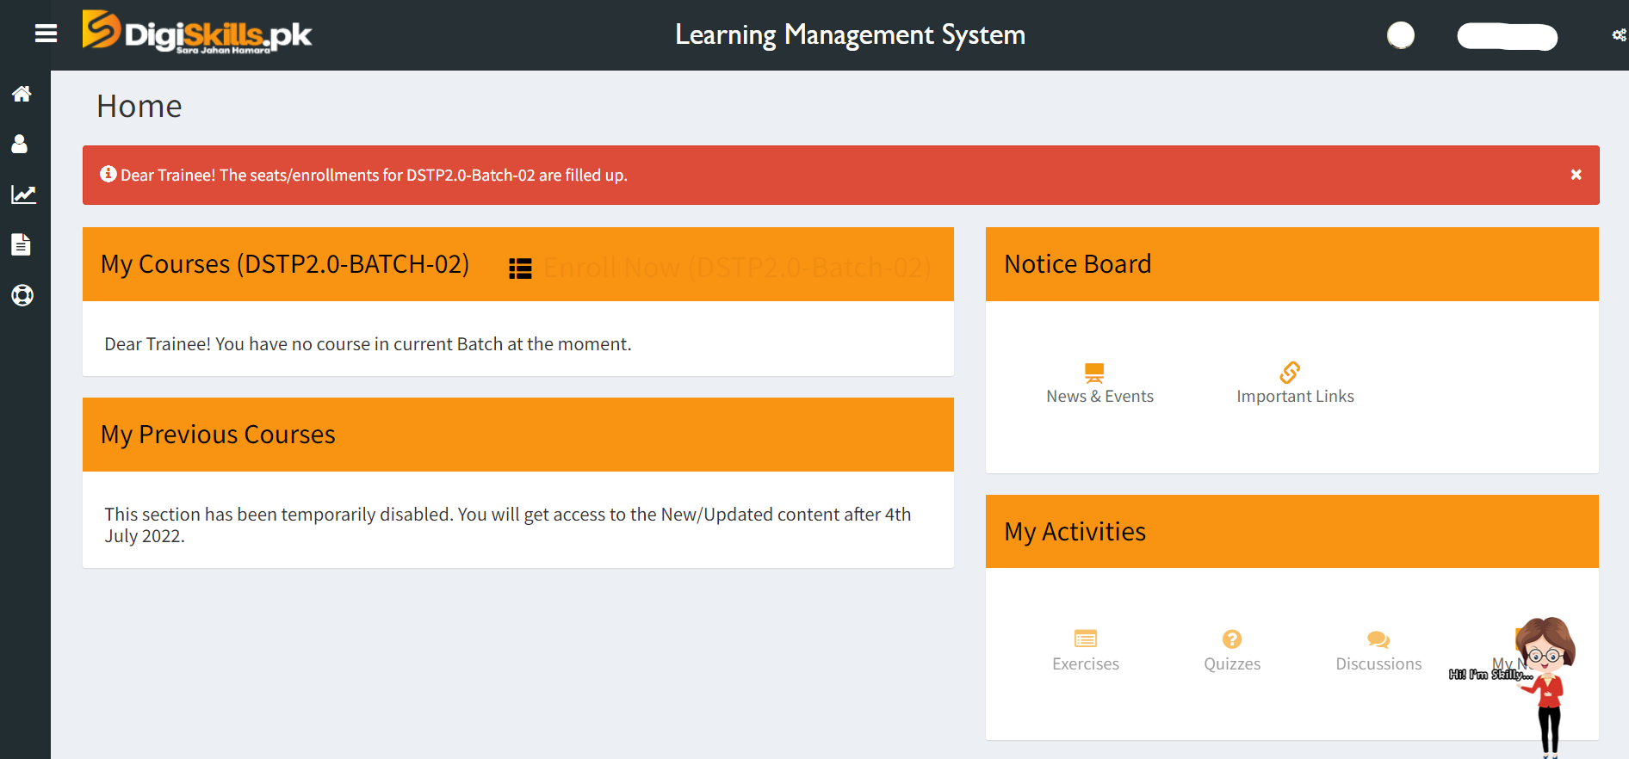Click the DigiSkills.pk logo
1629x759 pixels.
coord(197,34)
